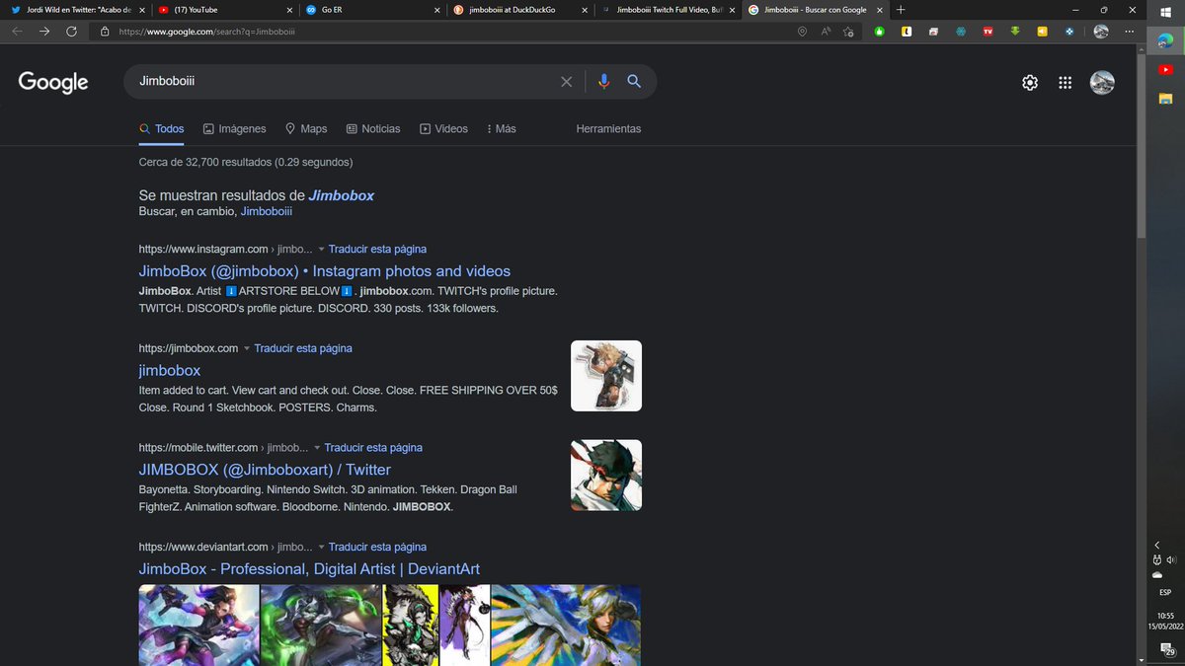The image size is (1185, 666).
Task: Click the Google logo
Action: [53, 83]
